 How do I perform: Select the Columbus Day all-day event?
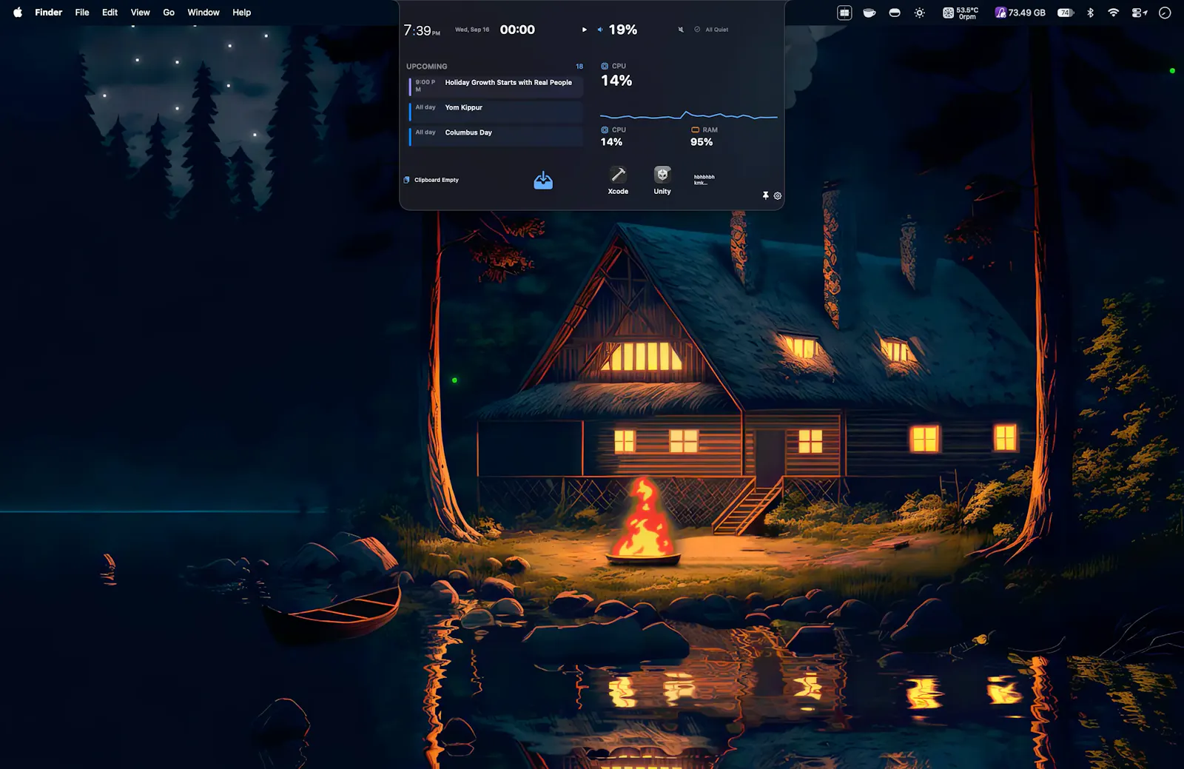coord(496,135)
